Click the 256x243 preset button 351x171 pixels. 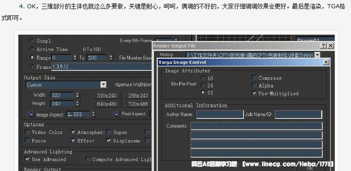(x=138, y=96)
